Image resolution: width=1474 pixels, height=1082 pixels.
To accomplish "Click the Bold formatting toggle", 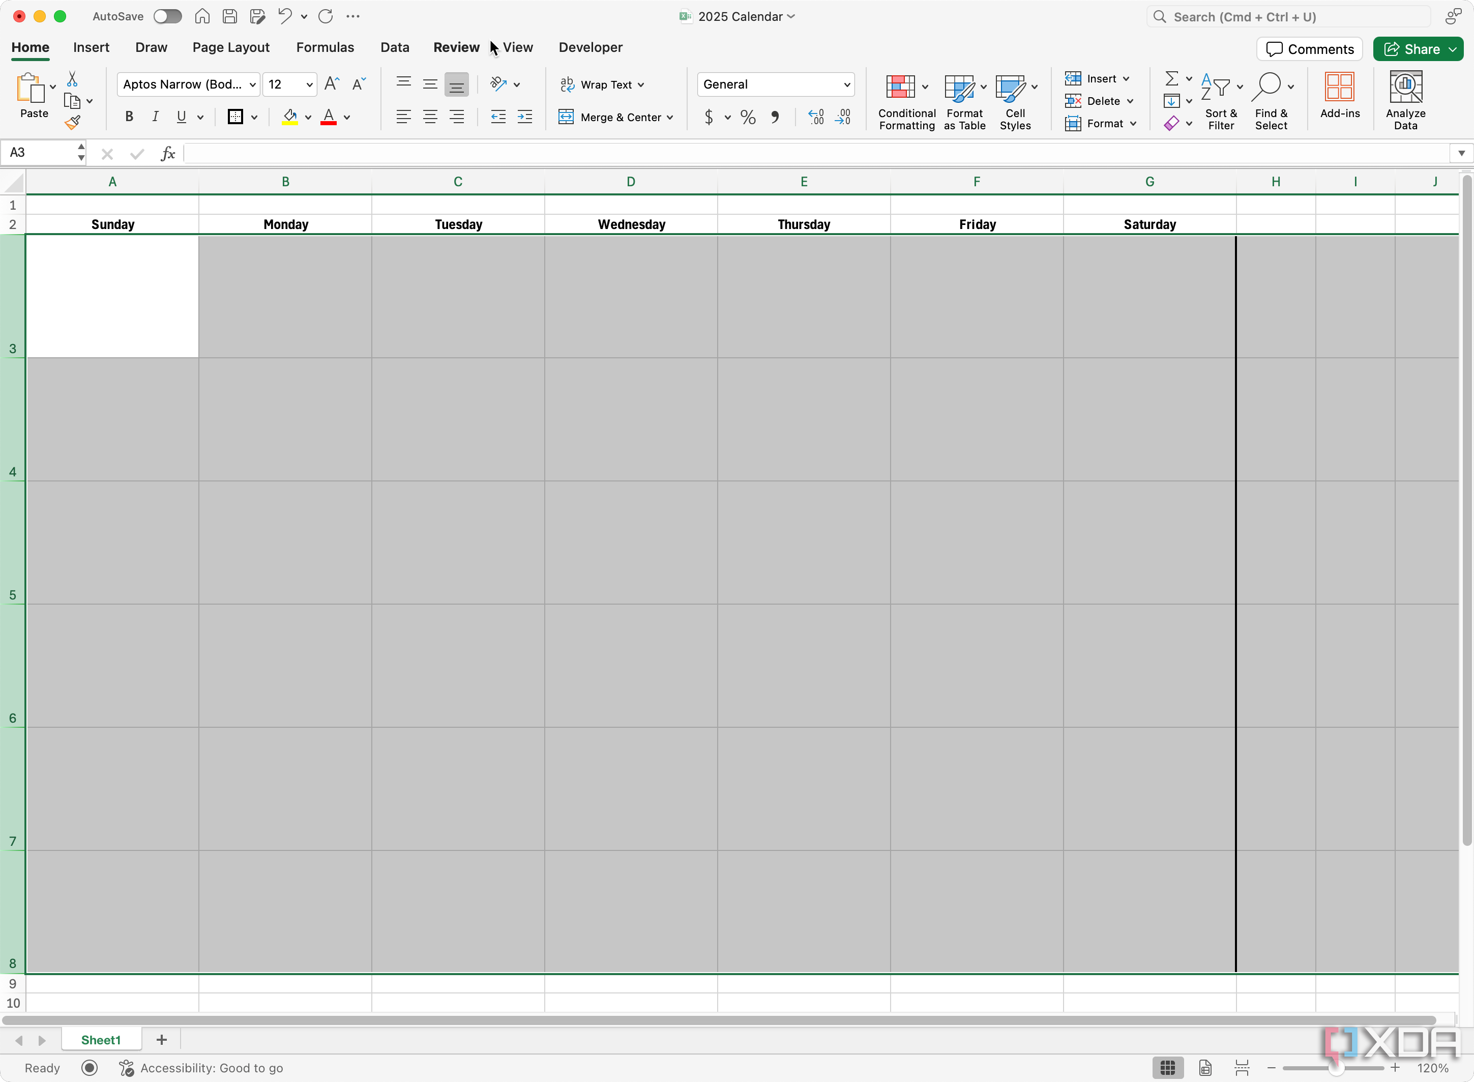I will click(x=129, y=117).
